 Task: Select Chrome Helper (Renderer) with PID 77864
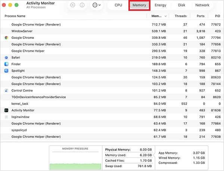(x=112, y=124)
